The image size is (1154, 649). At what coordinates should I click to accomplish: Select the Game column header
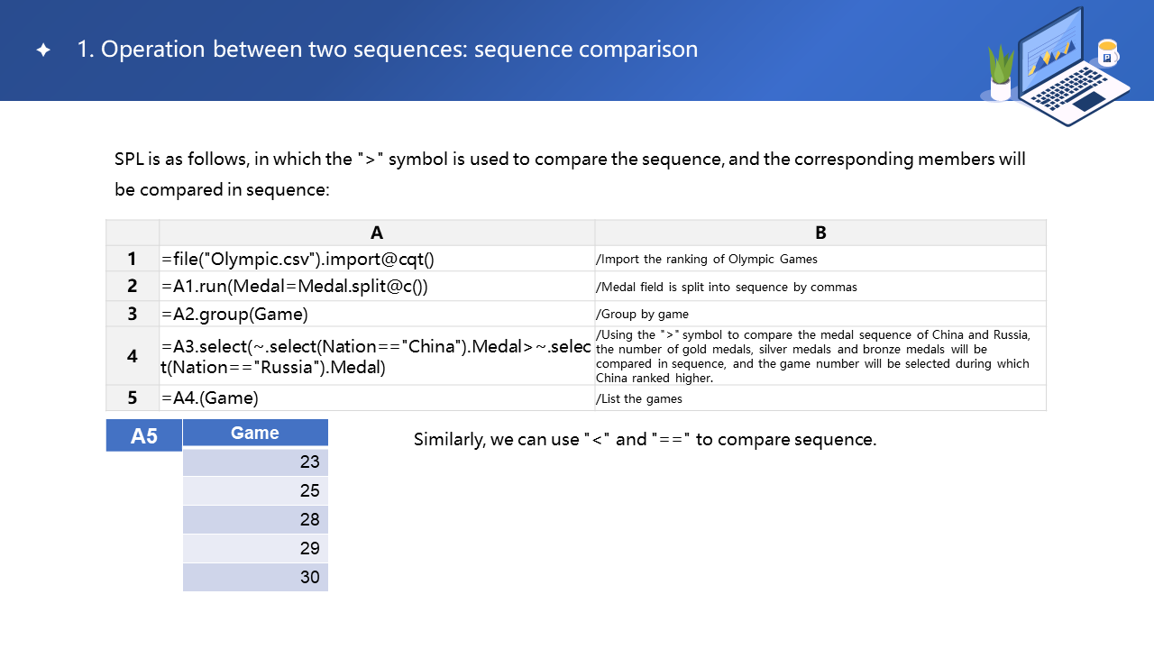tap(255, 433)
